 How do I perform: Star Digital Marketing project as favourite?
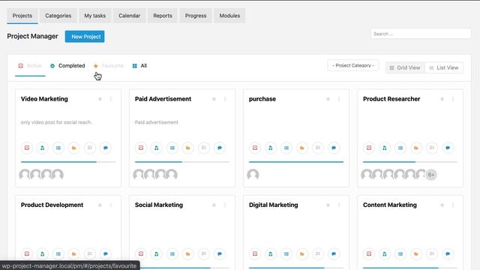328,205
